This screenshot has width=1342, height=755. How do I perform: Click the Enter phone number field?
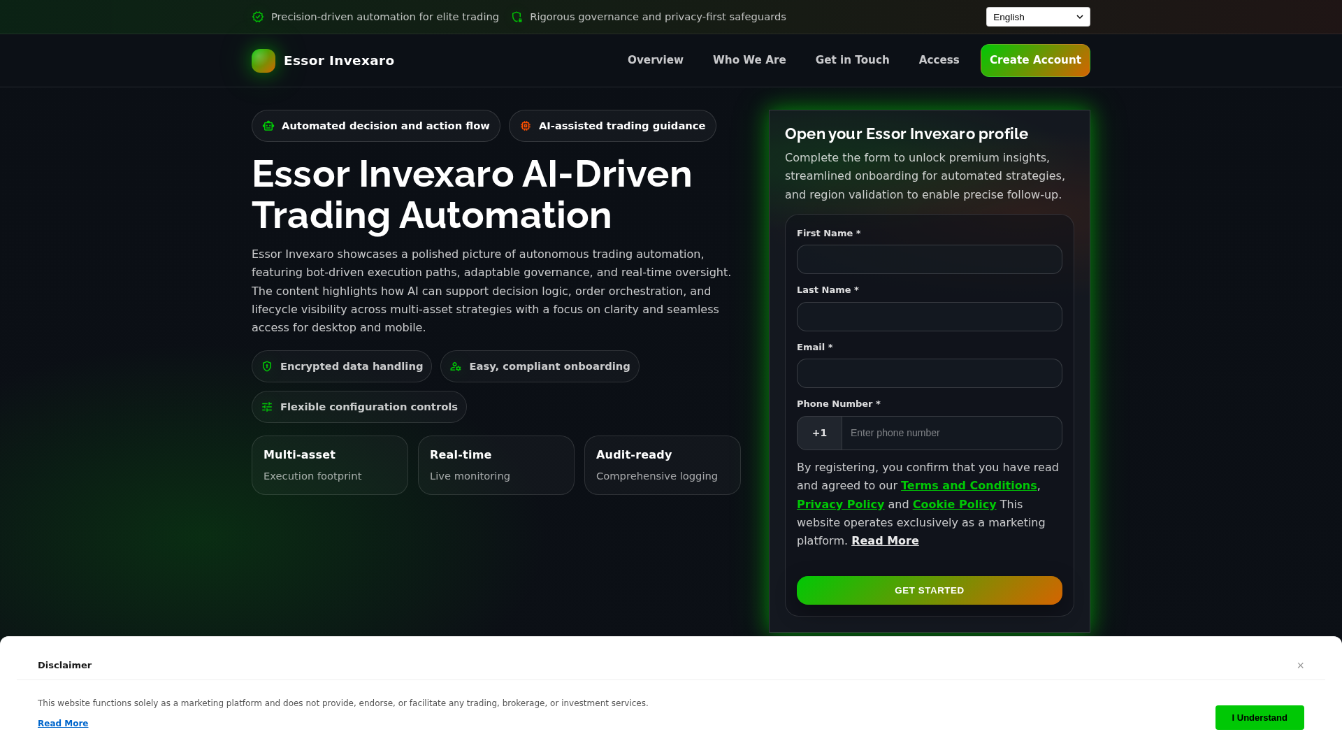coord(952,433)
